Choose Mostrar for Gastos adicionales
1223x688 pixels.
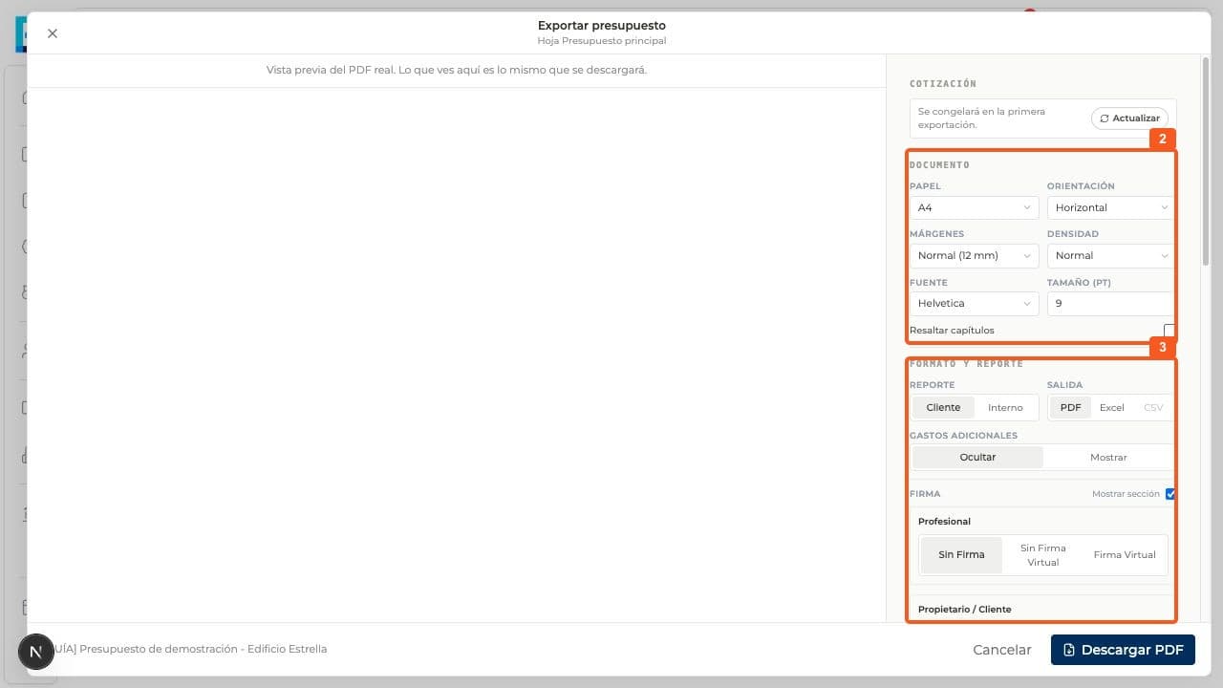[x=1108, y=457]
